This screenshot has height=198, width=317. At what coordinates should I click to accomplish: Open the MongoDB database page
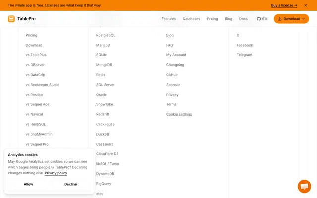click(x=104, y=65)
